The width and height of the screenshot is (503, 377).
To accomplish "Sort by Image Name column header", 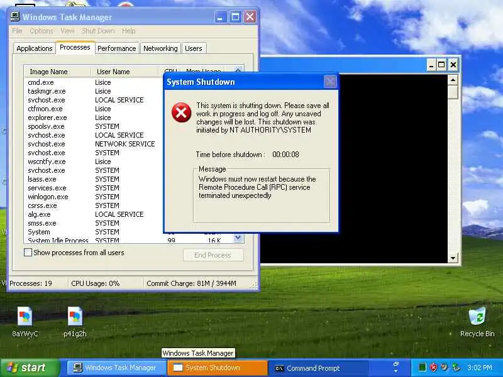I will [x=58, y=72].
